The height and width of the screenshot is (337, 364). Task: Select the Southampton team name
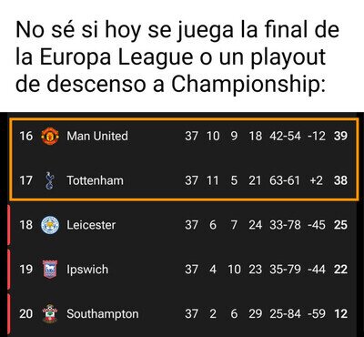coord(103,314)
